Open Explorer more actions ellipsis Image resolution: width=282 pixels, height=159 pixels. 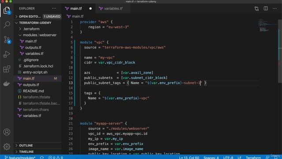pos(54,8)
